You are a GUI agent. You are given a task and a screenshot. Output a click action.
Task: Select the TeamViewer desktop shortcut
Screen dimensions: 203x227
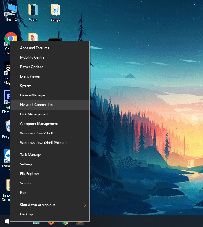[x=6, y=158]
